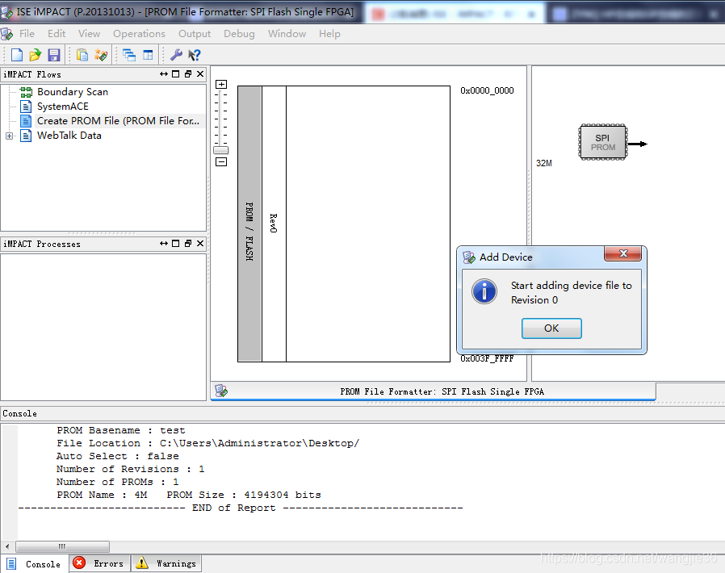Close the iMPACT Processes panel
This screenshot has width=725, height=573.
click(x=200, y=244)
